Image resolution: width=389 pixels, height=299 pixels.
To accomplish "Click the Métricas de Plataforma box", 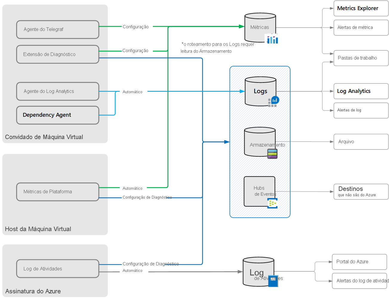I will tap(58, 192).
